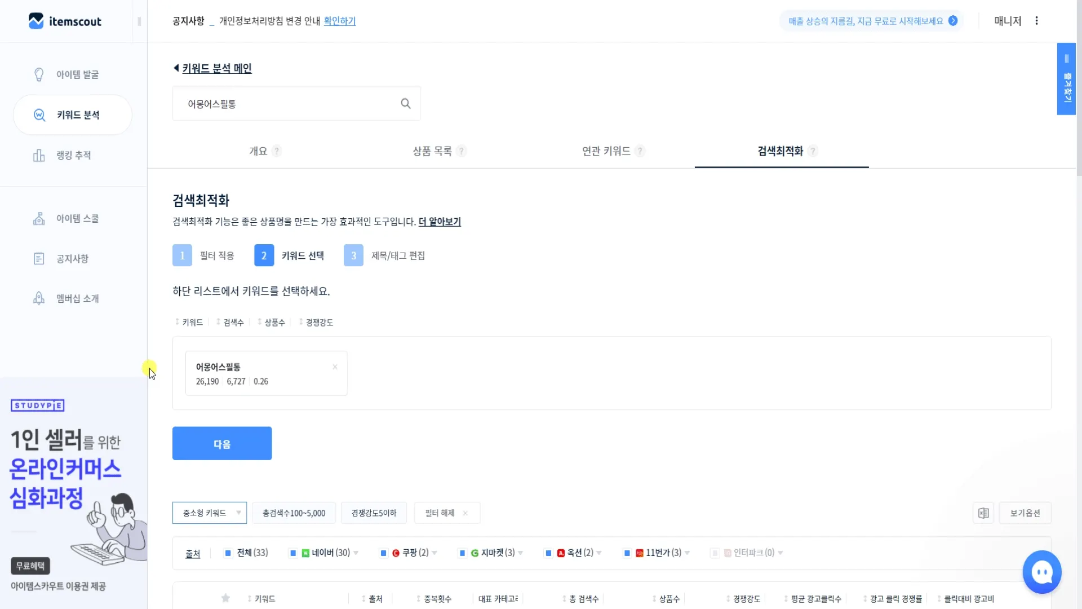The width and height of the screenshot is (1082, 609).
Task: Open the 중소형 키워드 dropdown
Action: pos(210,513)
